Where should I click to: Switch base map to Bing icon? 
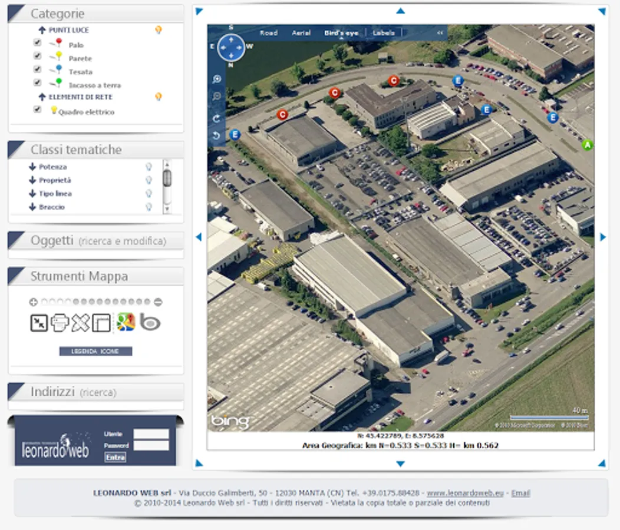tap(150, 322)
